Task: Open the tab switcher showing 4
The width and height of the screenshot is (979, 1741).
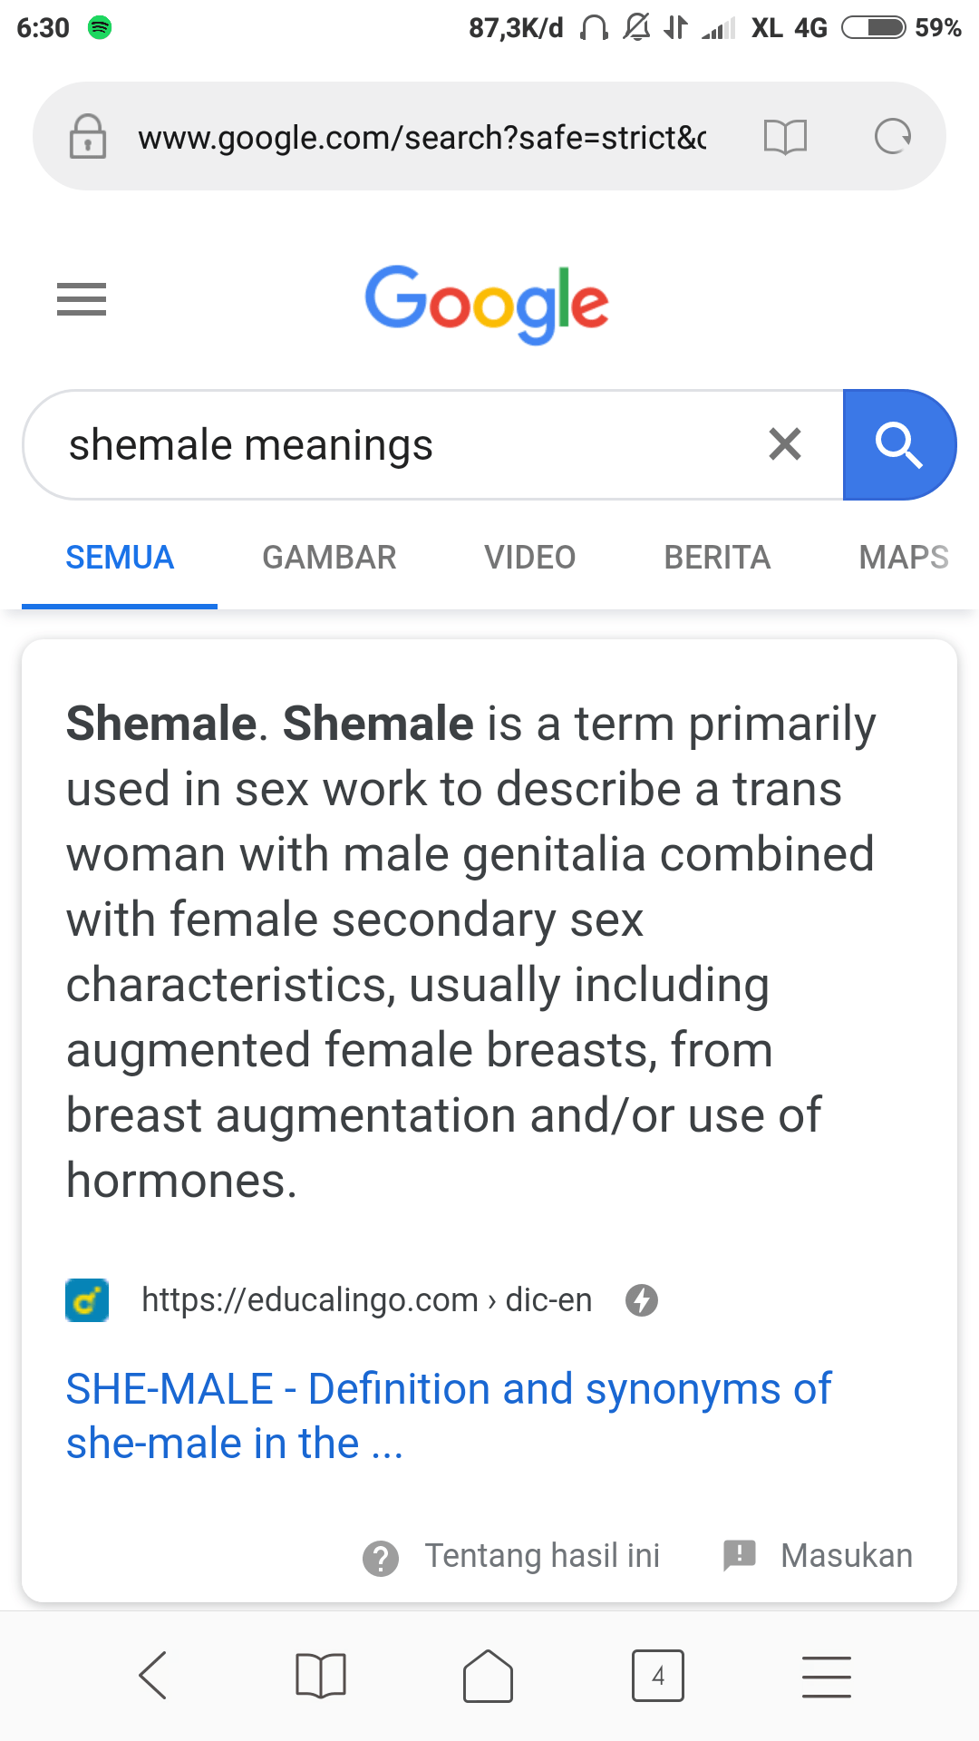Action: [x=657, y=1675]
